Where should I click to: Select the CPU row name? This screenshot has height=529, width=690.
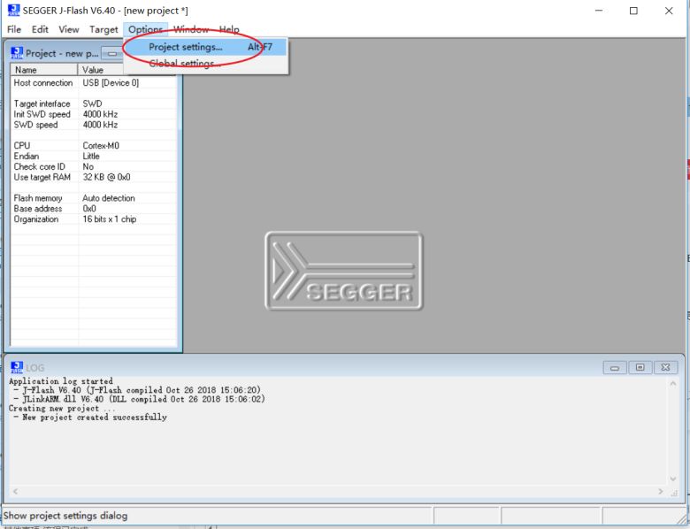pos(22,146)
